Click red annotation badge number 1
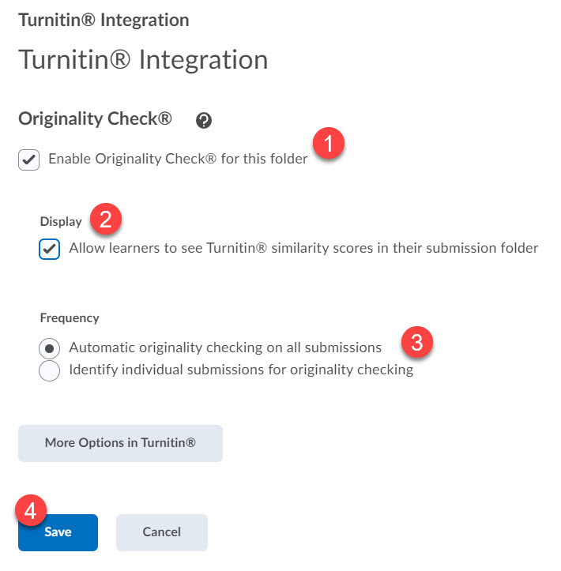 pos(329,146)
